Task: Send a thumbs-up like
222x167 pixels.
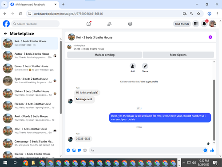Action: pos(212,150)
